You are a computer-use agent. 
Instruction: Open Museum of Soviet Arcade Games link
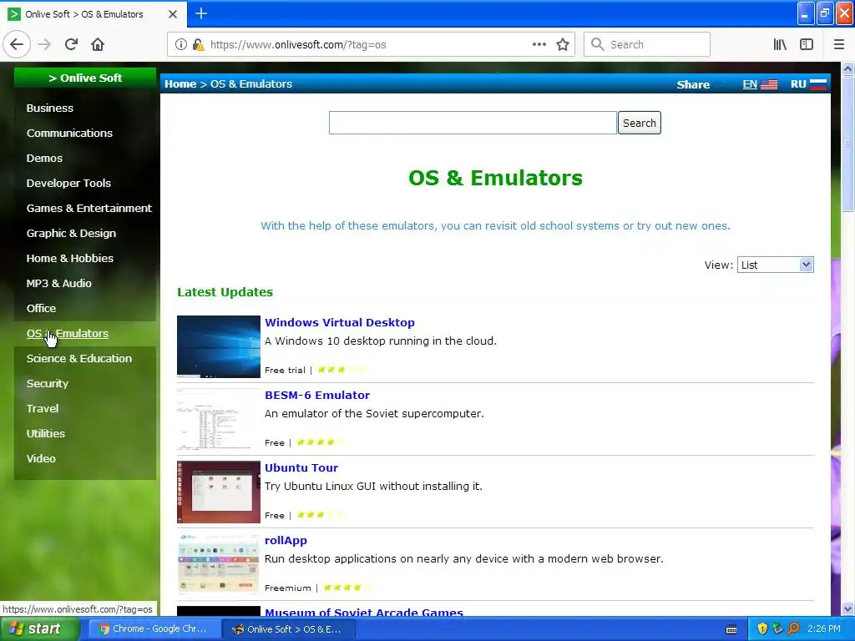click(364, 612)
